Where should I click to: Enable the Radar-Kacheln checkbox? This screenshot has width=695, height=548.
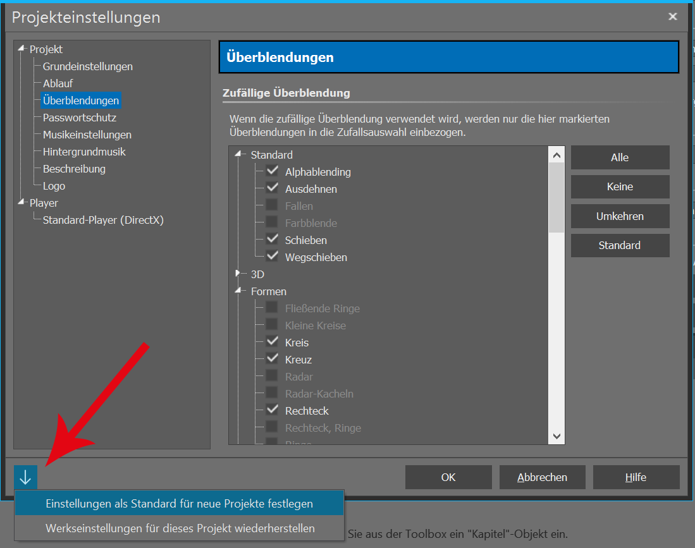pos(272,393)
